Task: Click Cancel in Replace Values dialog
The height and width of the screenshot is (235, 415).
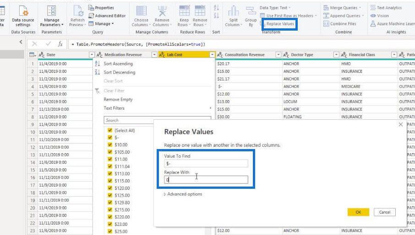Action: tap(385, 212)
